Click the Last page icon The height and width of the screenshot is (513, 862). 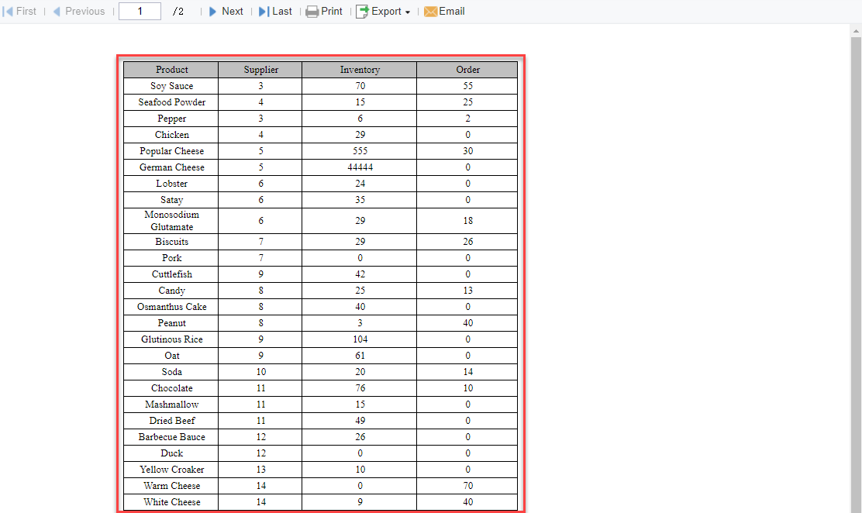264,11
